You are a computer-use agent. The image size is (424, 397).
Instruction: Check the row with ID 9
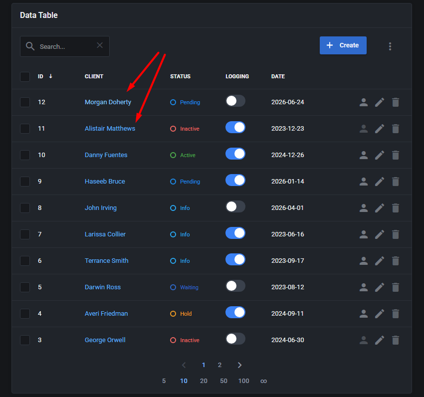coord(25,182)
